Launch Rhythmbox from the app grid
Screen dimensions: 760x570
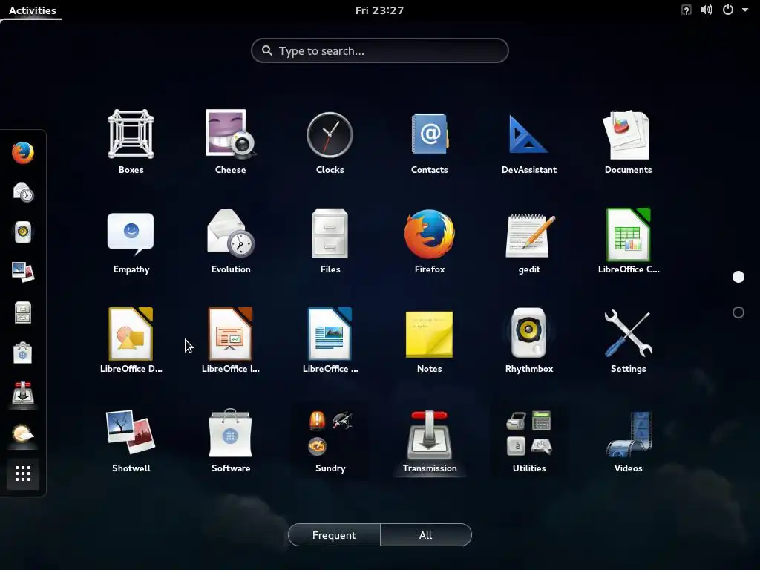pos(528,341)
